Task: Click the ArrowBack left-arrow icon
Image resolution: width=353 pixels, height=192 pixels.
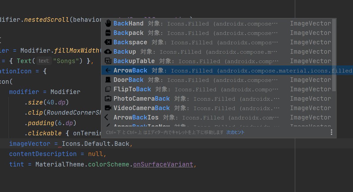Action: tap(108, 71)
